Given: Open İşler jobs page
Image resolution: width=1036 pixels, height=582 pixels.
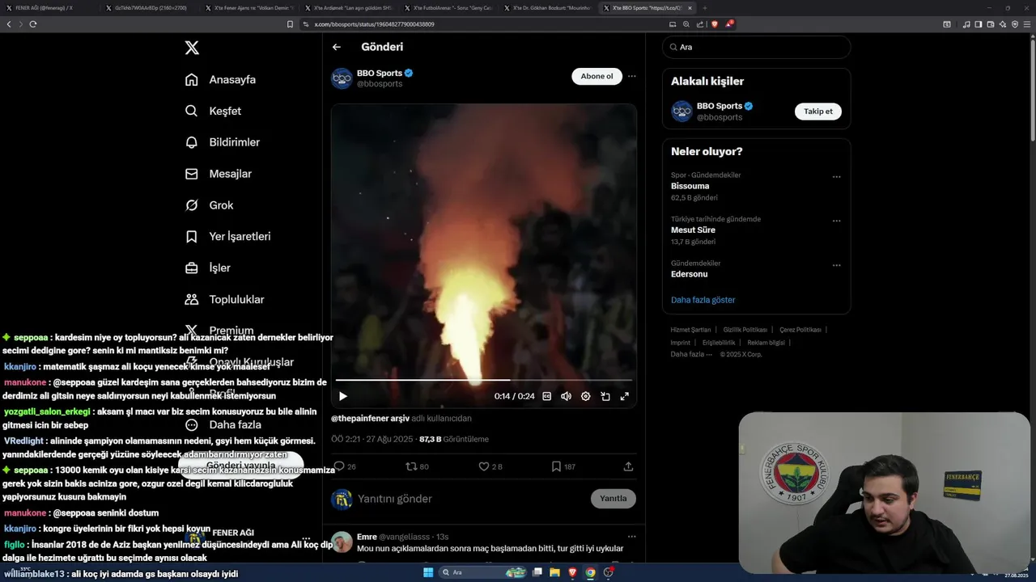Looking at the screenshot, I should coord(207,268).
